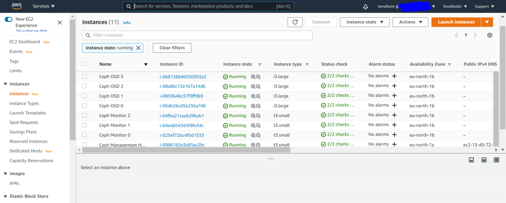506x203 pixels.
Task: Click the Clear filters button
Action: 172,48
